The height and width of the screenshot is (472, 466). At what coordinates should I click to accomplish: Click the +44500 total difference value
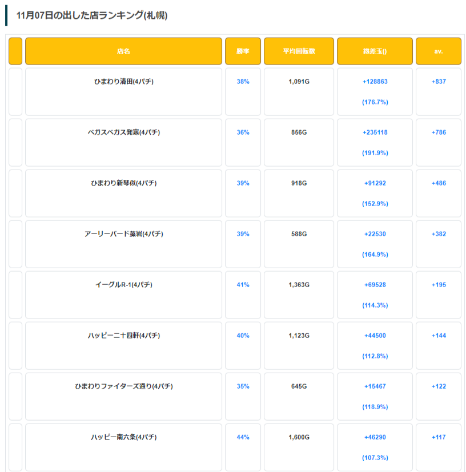tap(375, 336)
